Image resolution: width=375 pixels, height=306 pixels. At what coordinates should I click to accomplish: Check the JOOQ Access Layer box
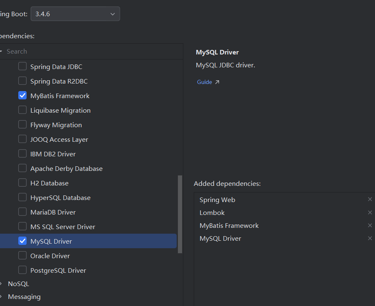coord(22,139)
